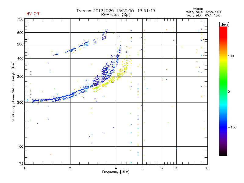
Task: Click the x-axis label '16'
Action: (207, 168)
